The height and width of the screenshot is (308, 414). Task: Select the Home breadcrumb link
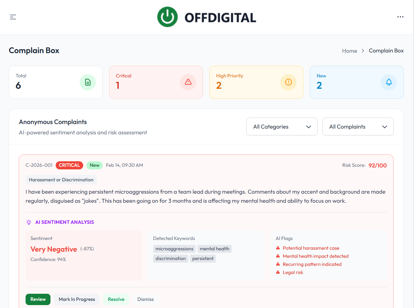[x=349, y=51]
